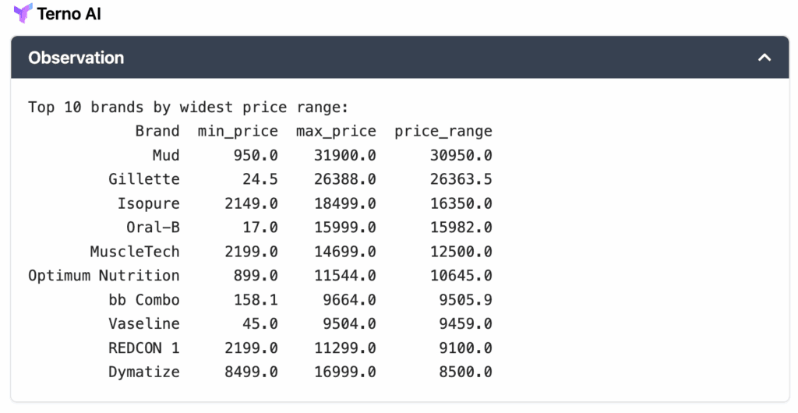Click the min_price column header

click(238, 131)
